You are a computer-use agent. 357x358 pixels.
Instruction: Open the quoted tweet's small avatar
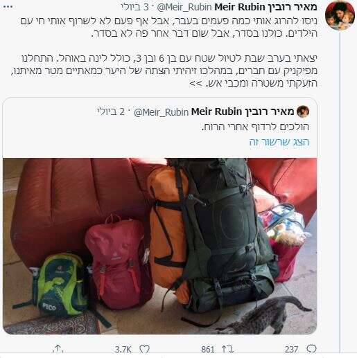tap(303, 111)
